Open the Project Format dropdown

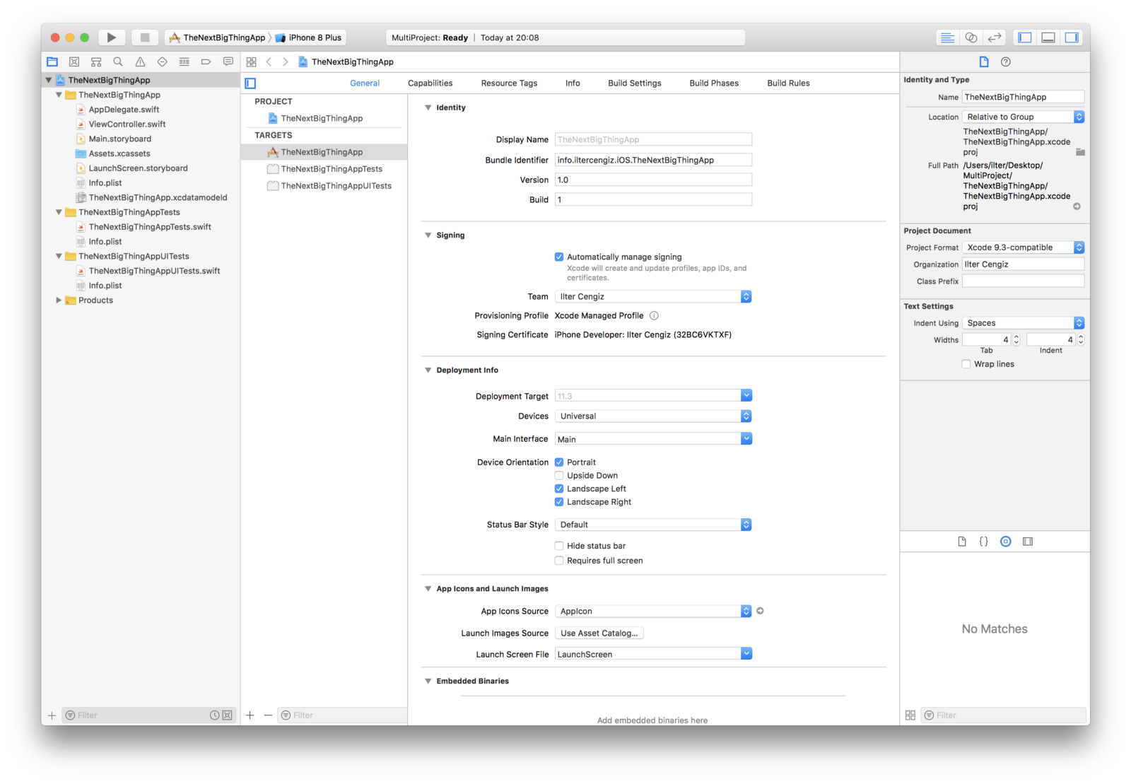pos(1023,247)
